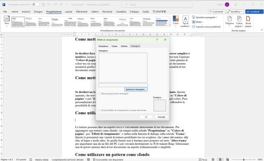Open Tipi di carattere font menu
The image size is (264, 161).
[x=185, y=22]
